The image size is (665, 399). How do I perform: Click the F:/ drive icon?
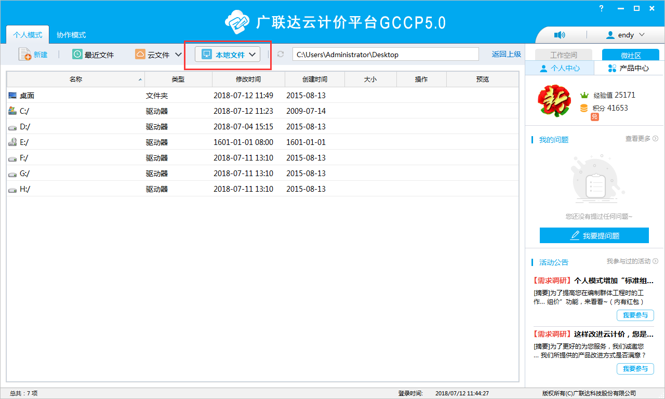[x=12, y=158]
